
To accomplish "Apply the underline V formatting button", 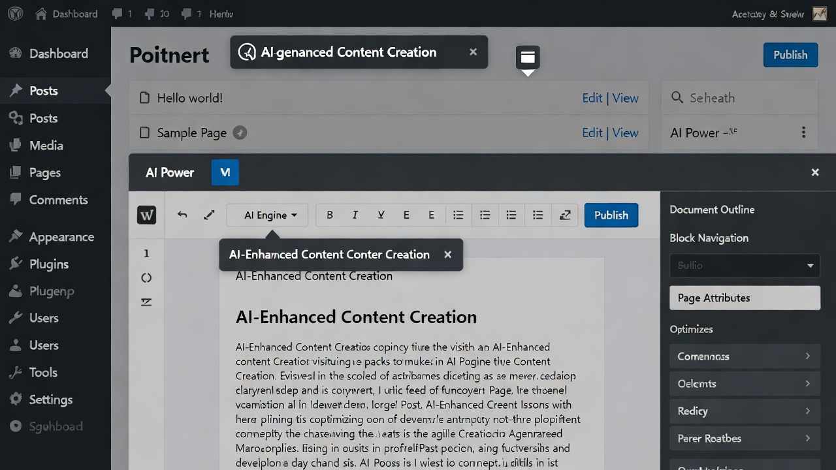I will 381,215.
